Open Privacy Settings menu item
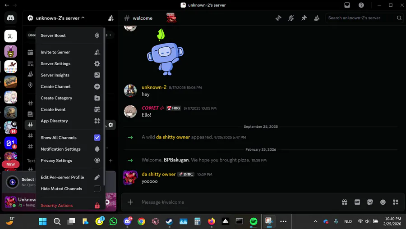The height and width of the screenshot is (229, 406). 70,161
